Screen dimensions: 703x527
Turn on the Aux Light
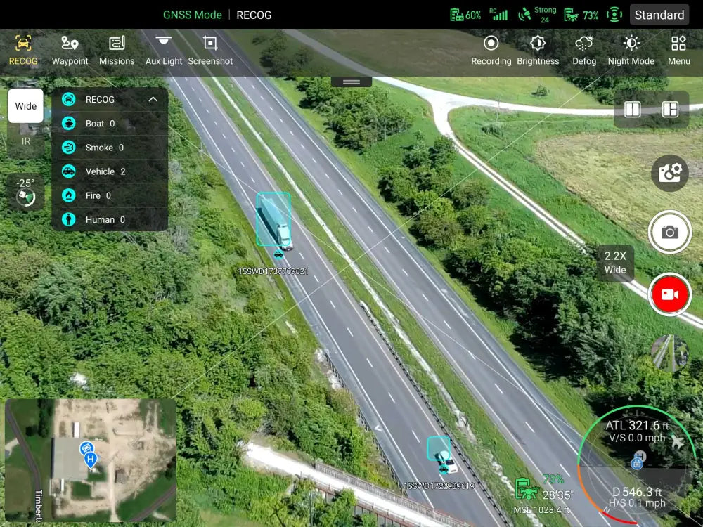point(164,51)
